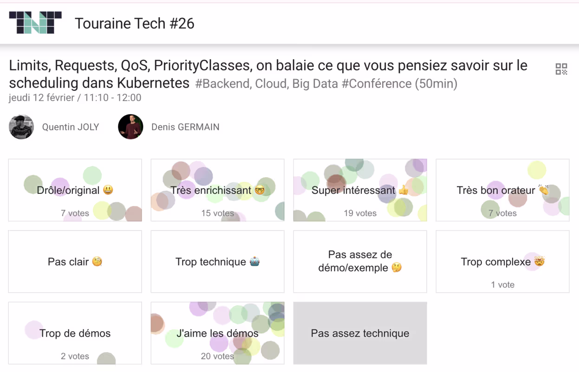The width and height of the screenshot is (579, 372).
Task: Select Quentin JOLY's avatar photo
Action: (21, 126)
